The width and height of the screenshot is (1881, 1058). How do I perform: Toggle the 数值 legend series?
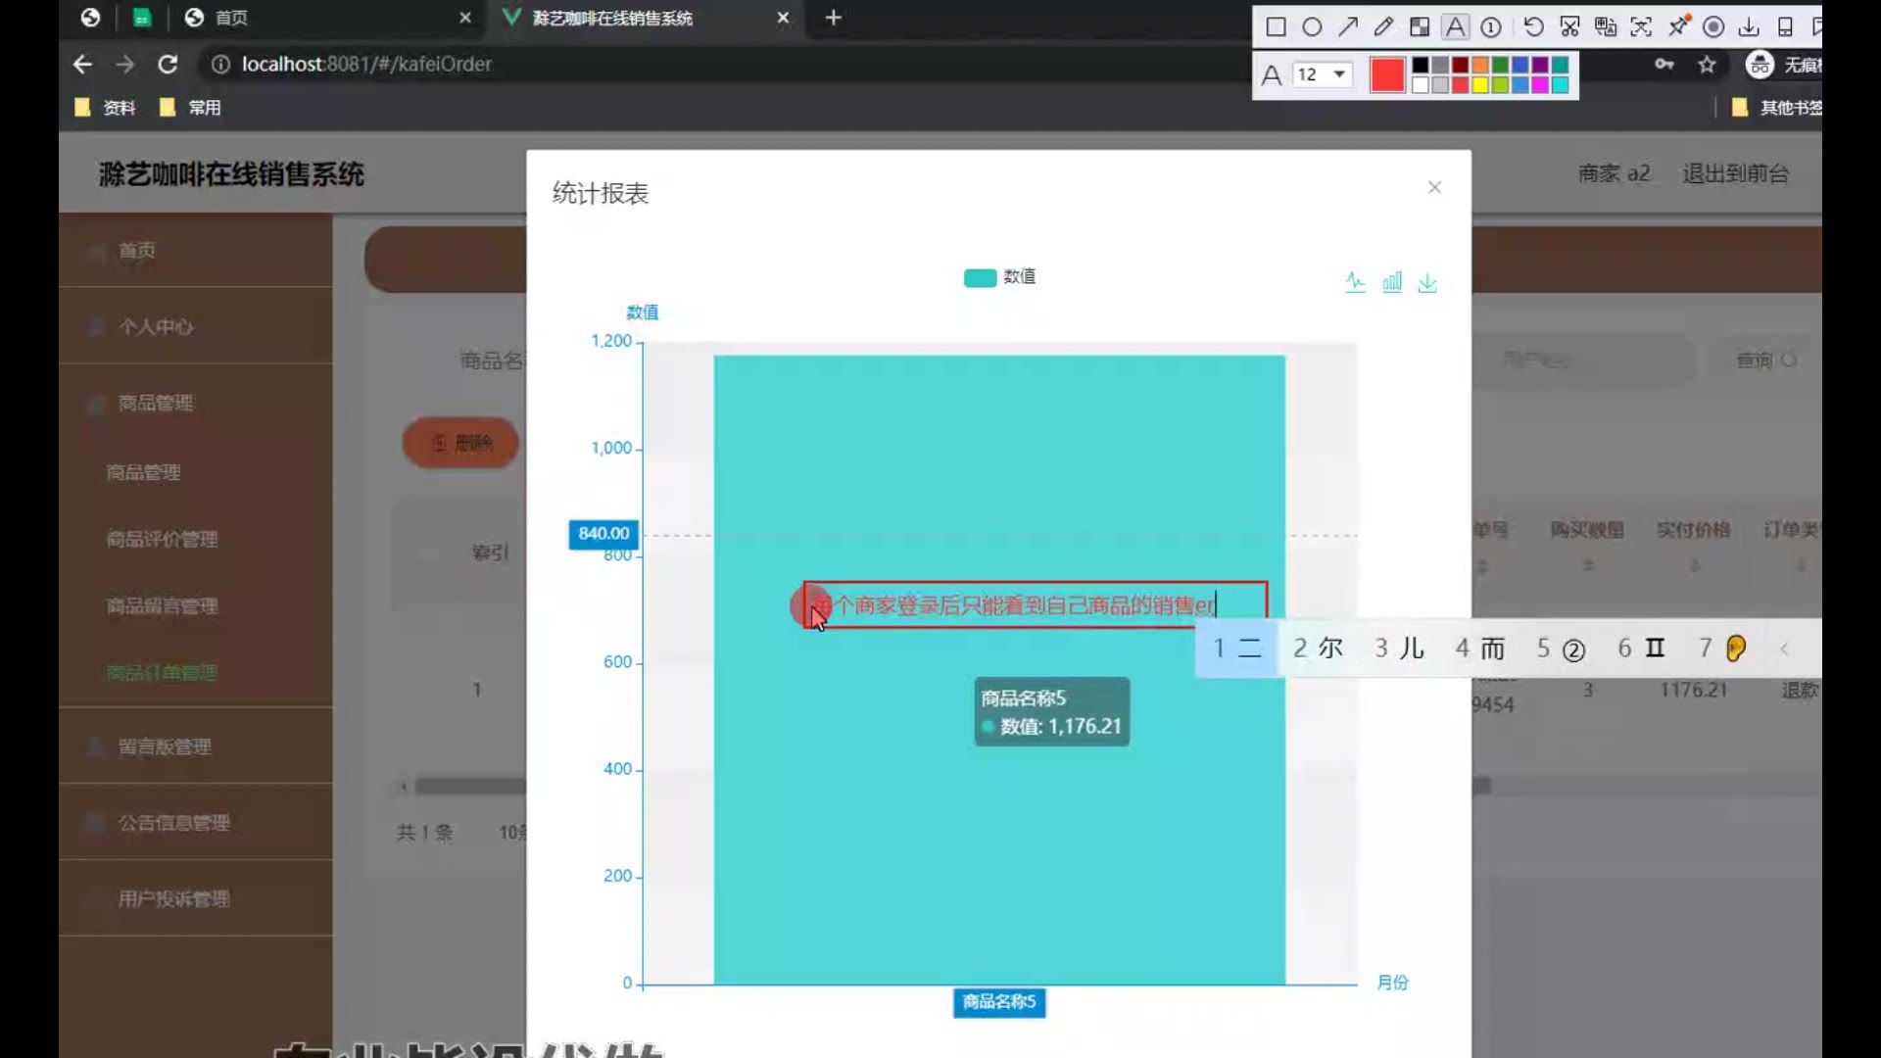click(999, 277)
